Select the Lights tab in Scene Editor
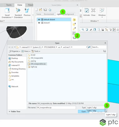This screenshot has height=127, width=119. click(59, 14)
